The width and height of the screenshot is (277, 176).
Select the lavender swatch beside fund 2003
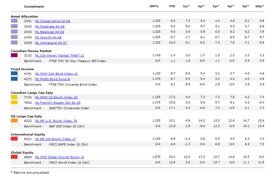(x=14, y=32)
